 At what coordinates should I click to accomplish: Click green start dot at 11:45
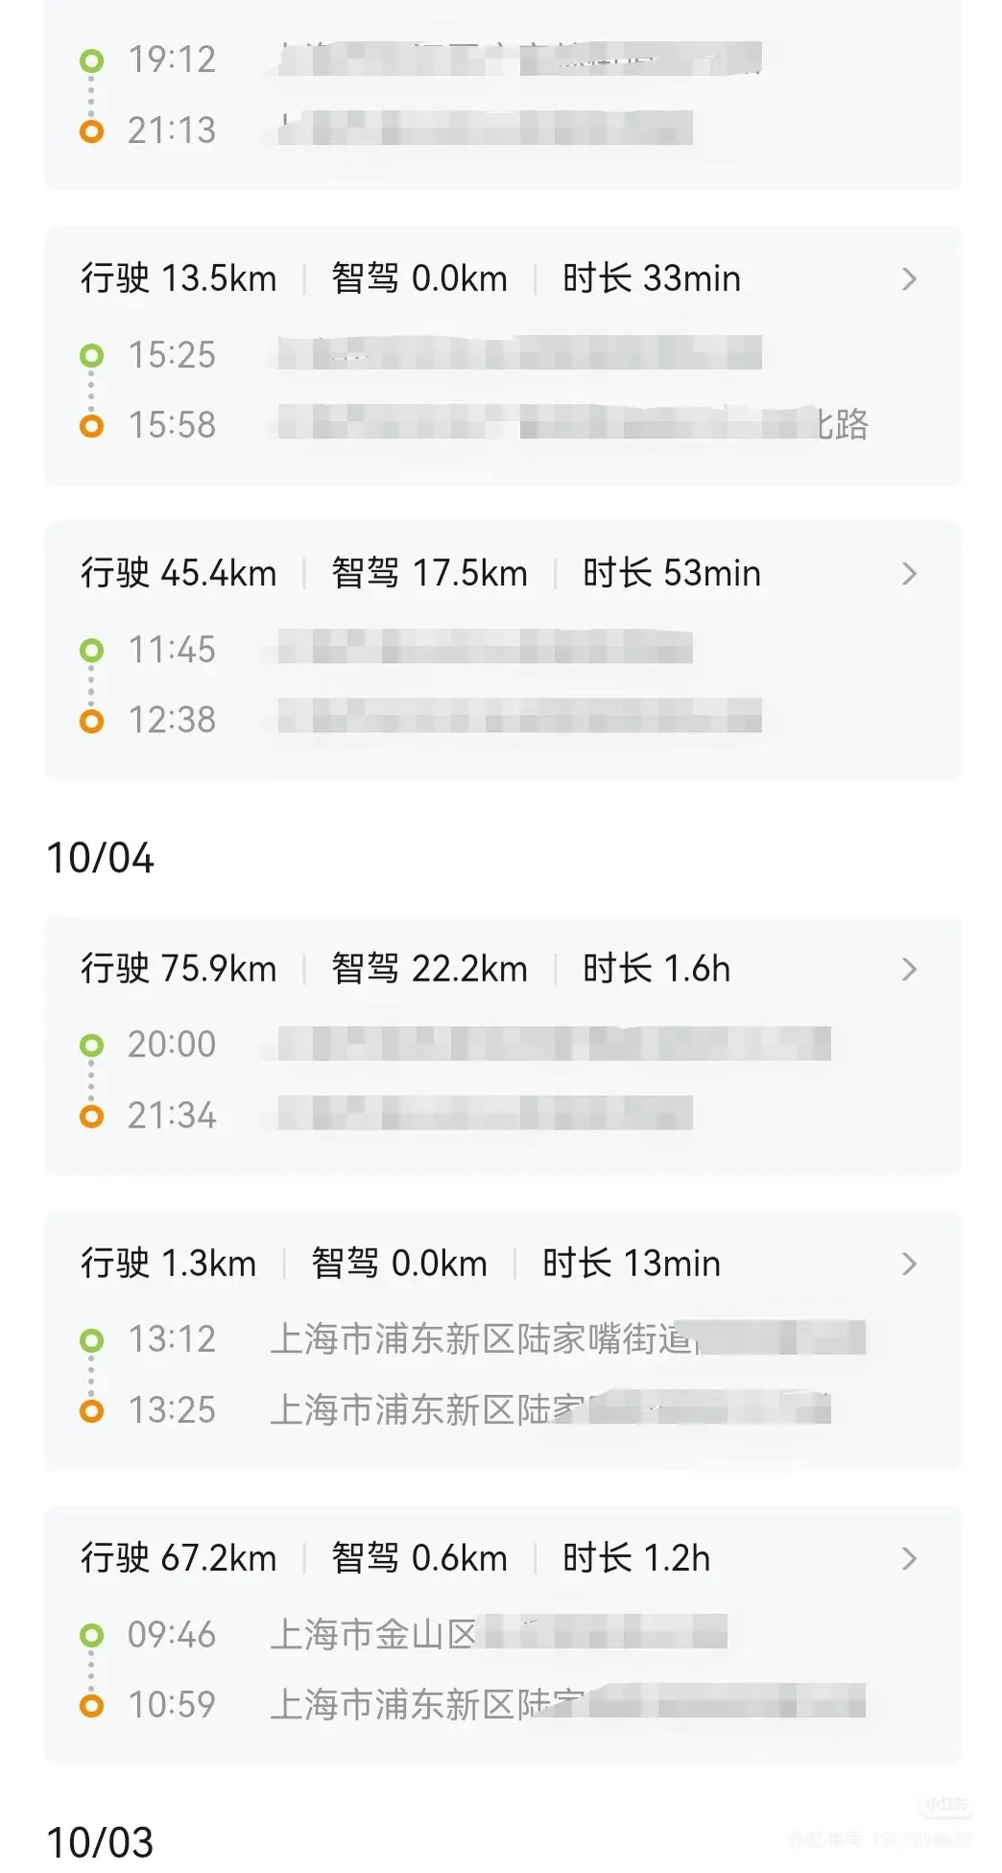click(x=91, y=651)
